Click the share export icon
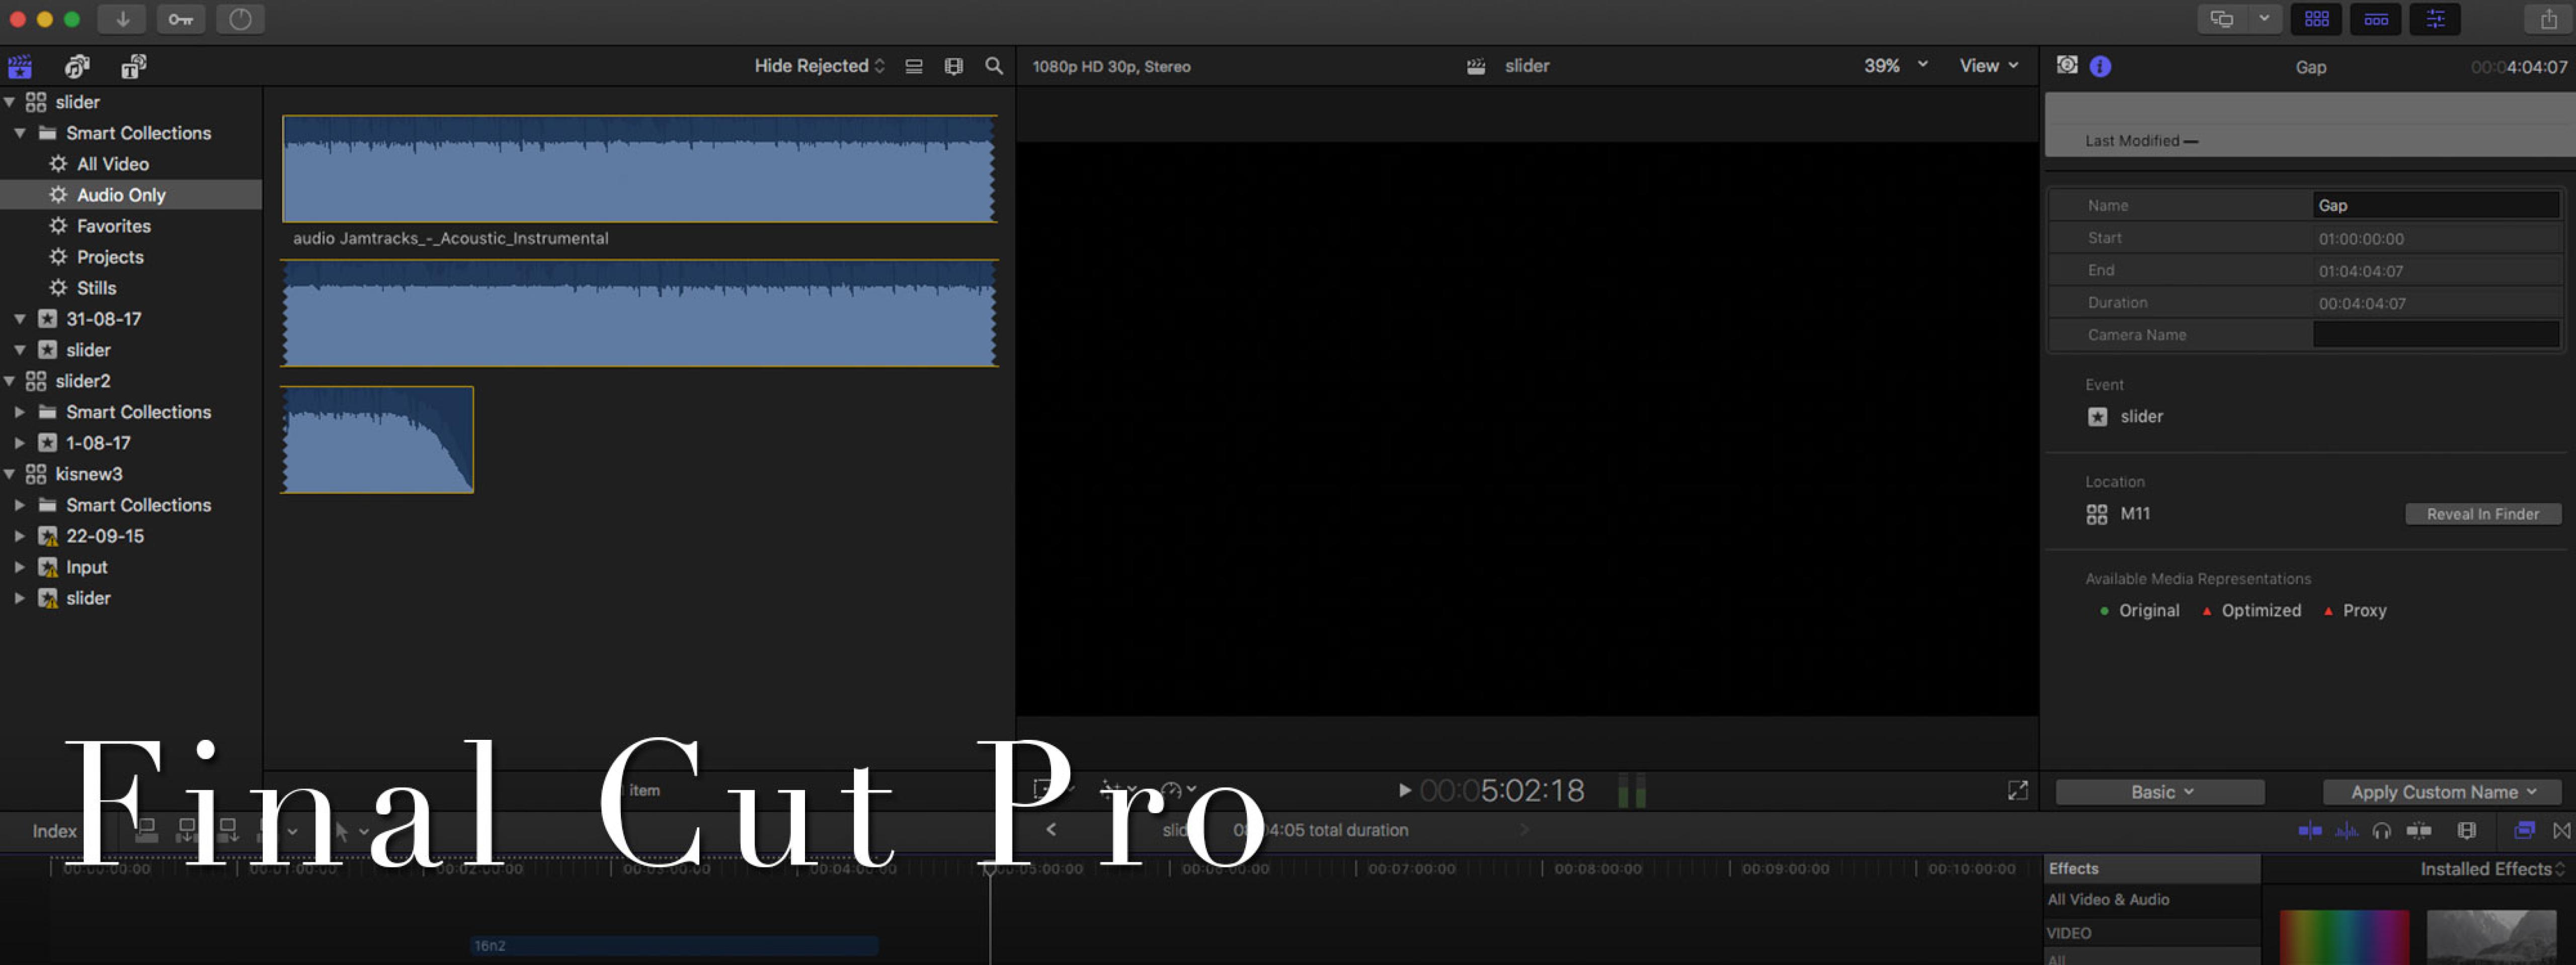The image size is (2576, 965). pyautogui.click(x=2548, y=19)
